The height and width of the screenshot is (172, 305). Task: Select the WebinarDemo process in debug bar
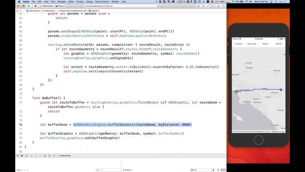coord(64,156)
